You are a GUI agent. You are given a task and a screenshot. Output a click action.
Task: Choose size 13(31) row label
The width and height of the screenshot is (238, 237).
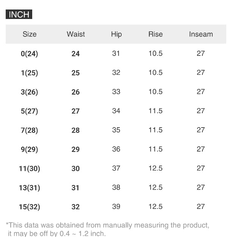pos(30,188)
